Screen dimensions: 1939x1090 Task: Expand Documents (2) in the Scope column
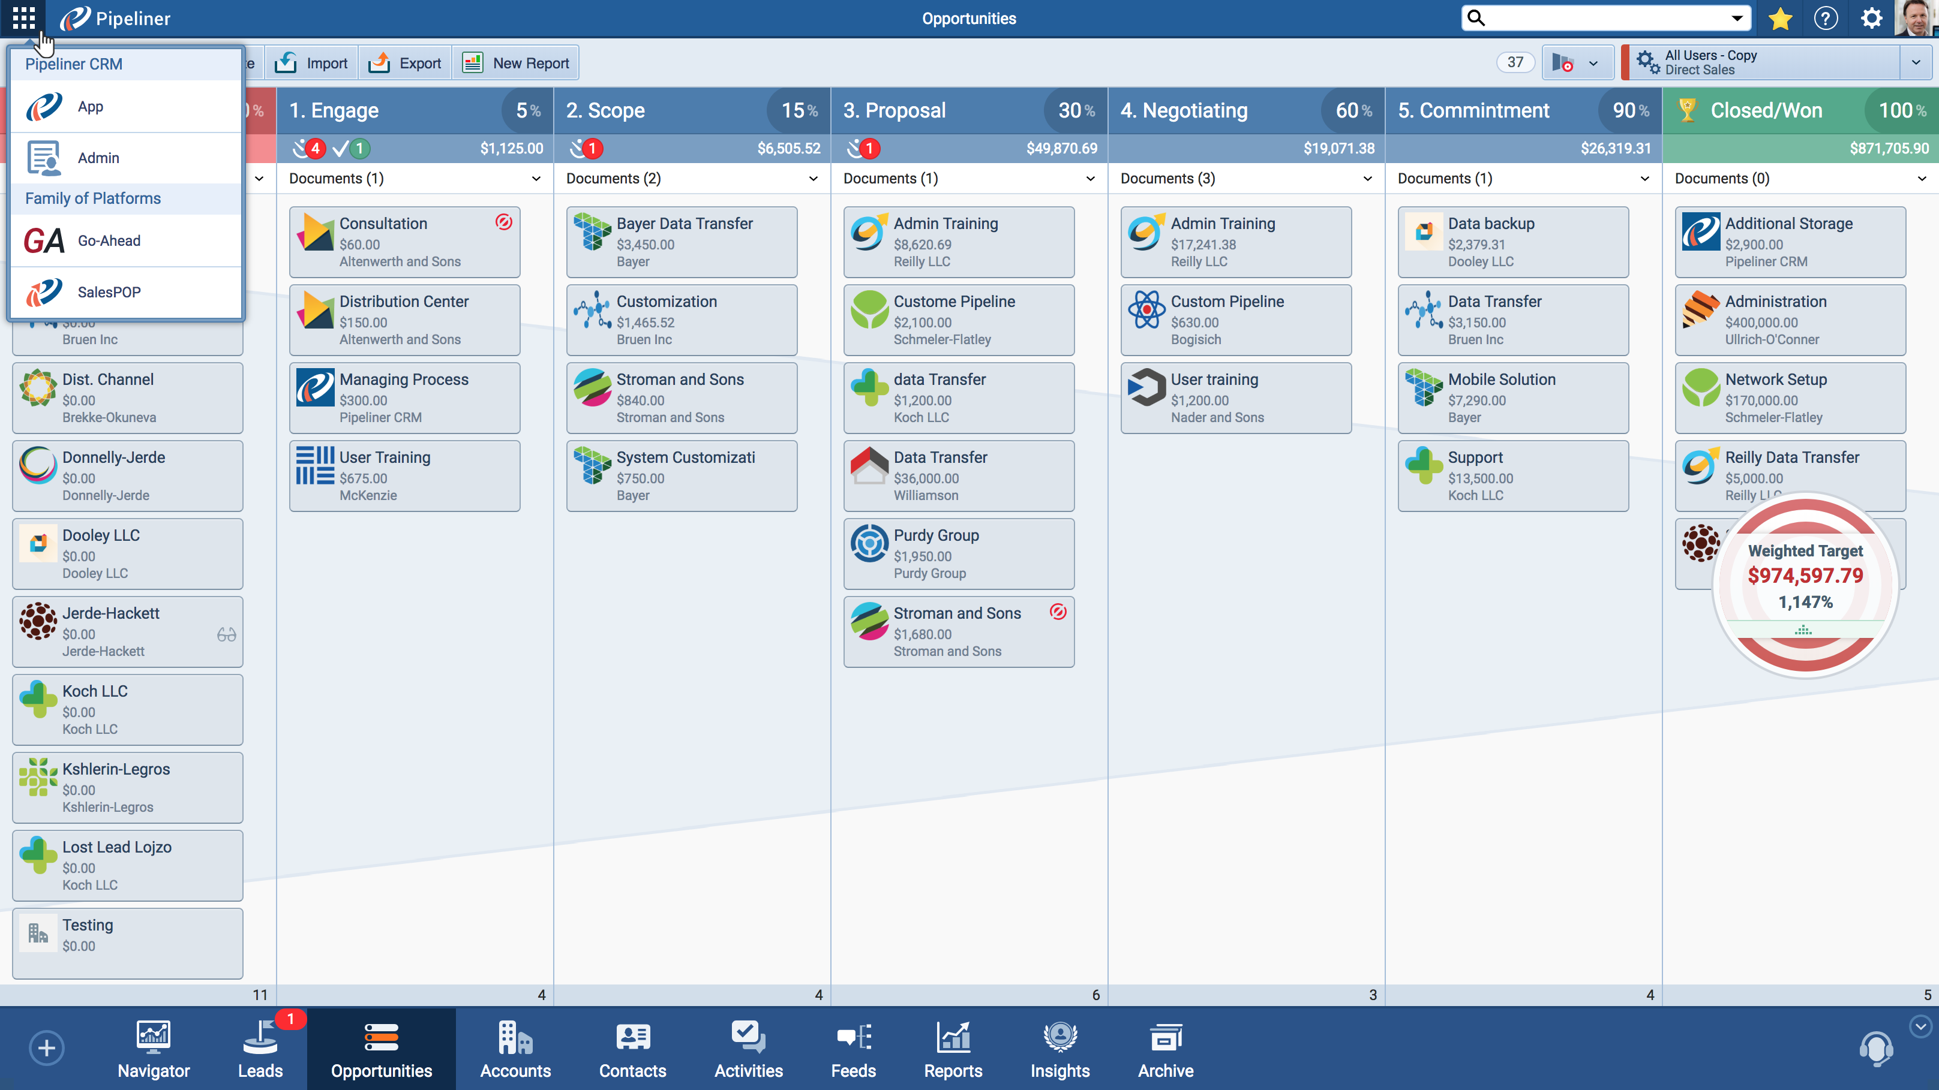(813, 178)
